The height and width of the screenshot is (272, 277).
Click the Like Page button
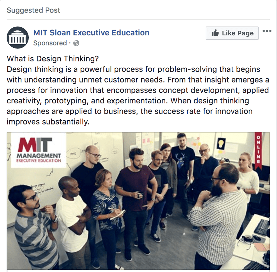pos(232,33)
